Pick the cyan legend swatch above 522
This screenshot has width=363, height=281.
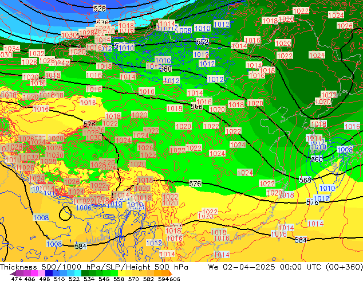point(78,274)
